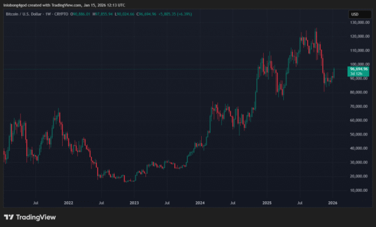Click the Jul label between 2024 and 2025
The width and height of the screenshot is (376, 227).
coord(233,203)
